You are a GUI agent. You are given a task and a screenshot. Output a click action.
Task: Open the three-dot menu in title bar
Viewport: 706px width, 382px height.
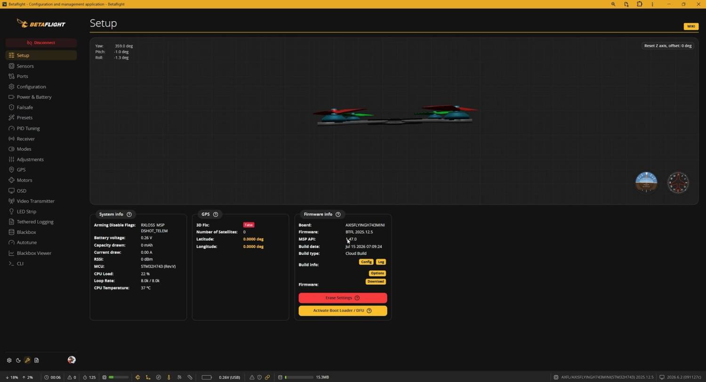tap(652, 4)
